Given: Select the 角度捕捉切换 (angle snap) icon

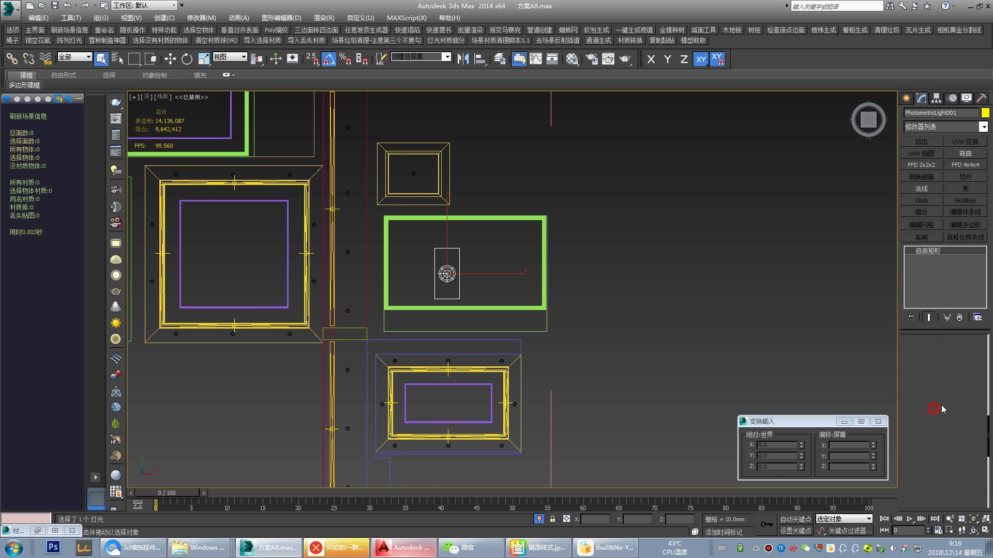Looking at the screenshot, I should (329, 59).
